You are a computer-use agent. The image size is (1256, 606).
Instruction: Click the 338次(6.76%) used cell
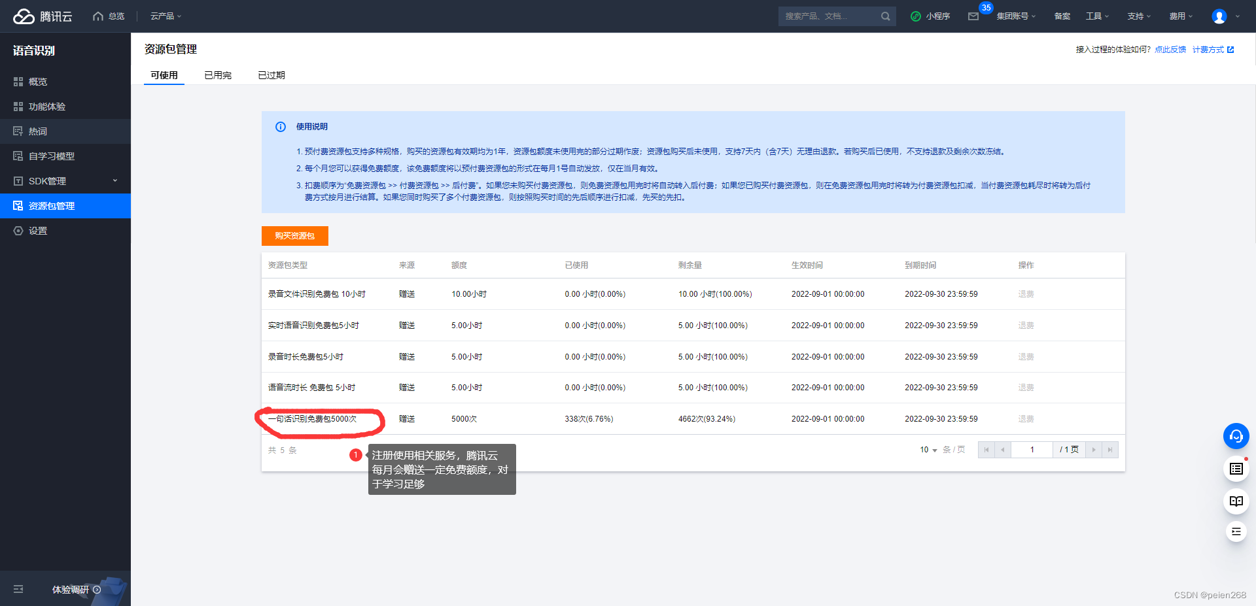589,419
